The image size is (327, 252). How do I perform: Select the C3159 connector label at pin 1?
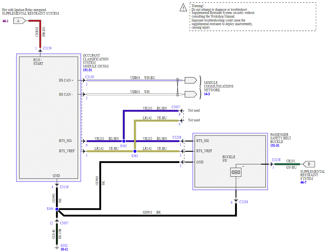tap(47, 48)
